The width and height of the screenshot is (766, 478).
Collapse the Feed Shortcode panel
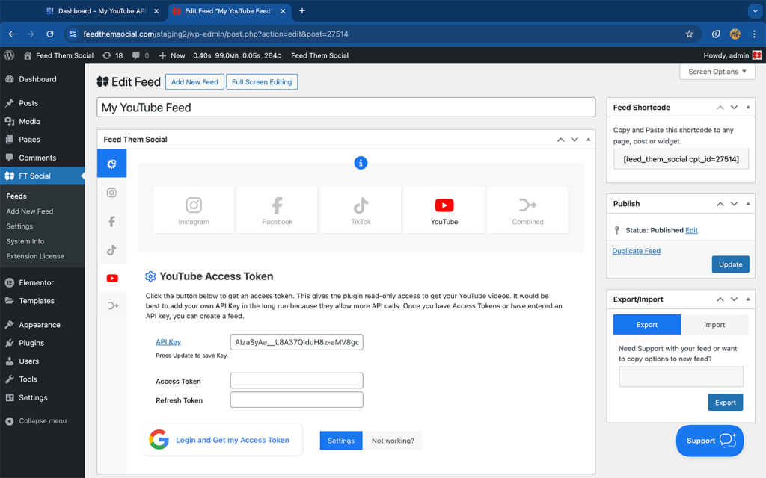(x=748, y=108)
